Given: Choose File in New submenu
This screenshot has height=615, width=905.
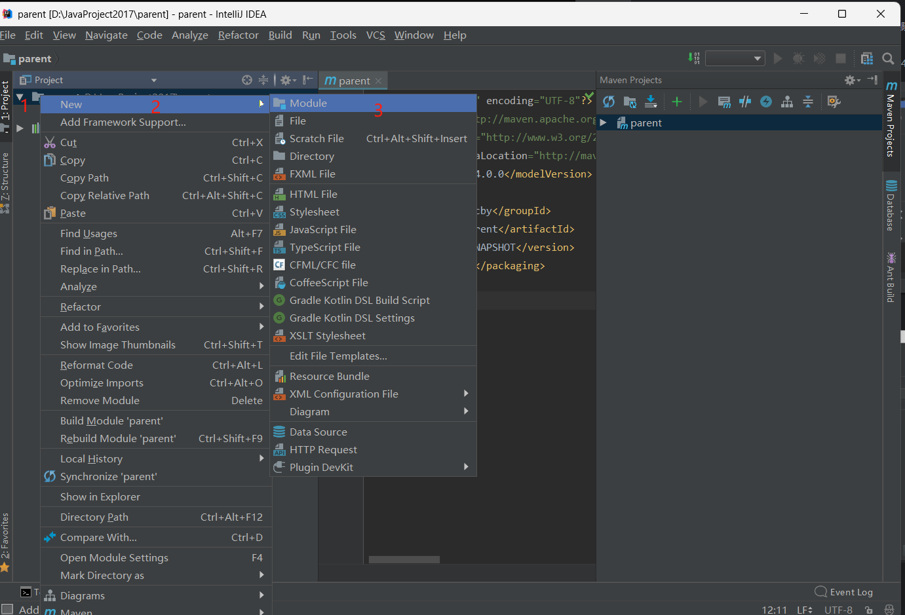Looking at the screenshot, I should pyautogui.click(x=374, y=121).
